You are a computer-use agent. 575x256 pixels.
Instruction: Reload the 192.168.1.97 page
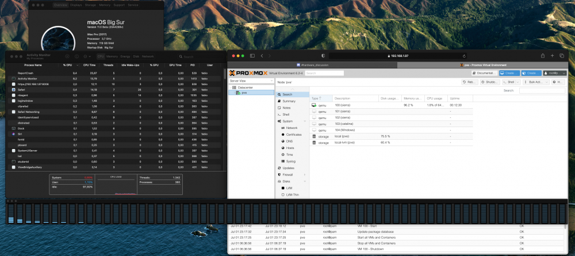464,56
